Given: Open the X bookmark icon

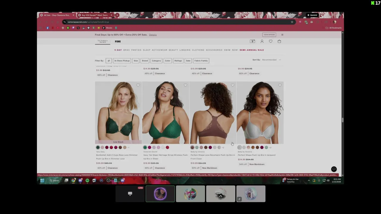Looking at the screenshot, I should 78,28.
